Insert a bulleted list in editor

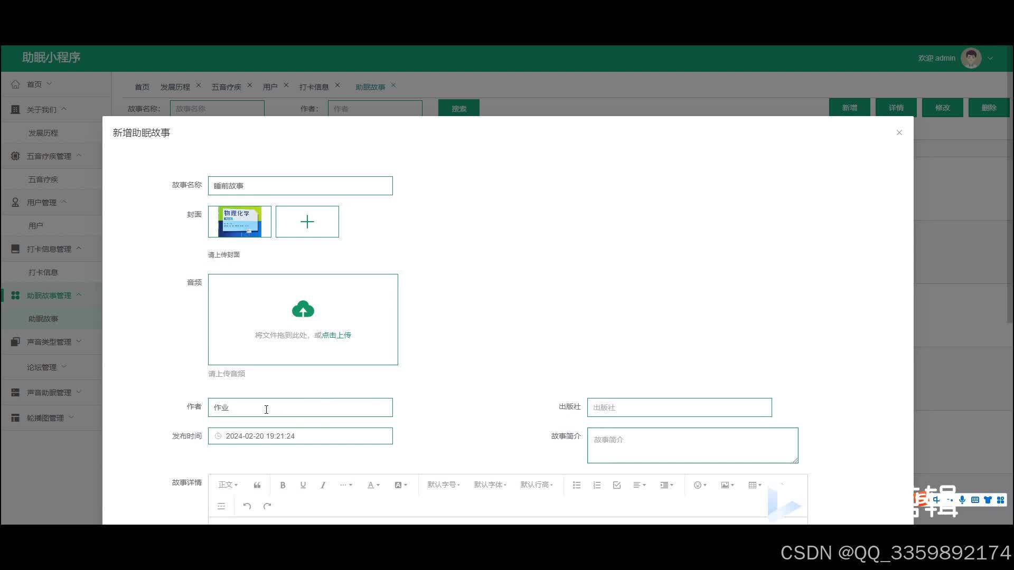pyautogui.click(x=577, y=485)
